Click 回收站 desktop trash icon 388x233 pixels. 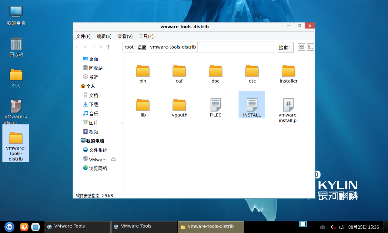pos(16,47)
